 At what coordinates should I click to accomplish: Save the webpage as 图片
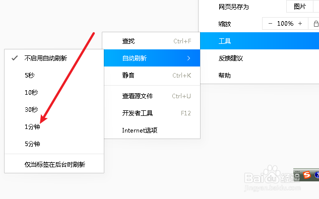[x=300, y=7]
